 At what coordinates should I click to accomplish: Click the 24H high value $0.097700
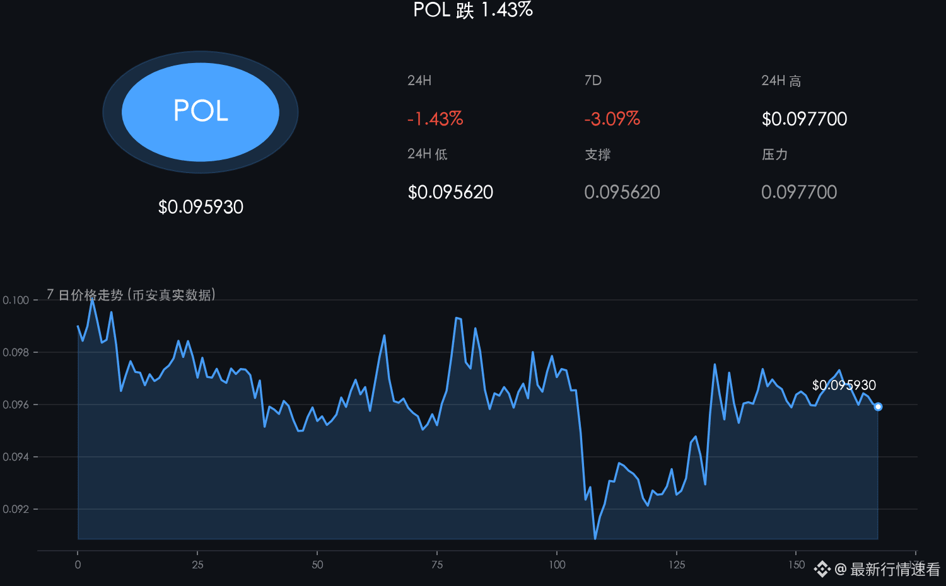pyautogui.click(x=804, y=119)
